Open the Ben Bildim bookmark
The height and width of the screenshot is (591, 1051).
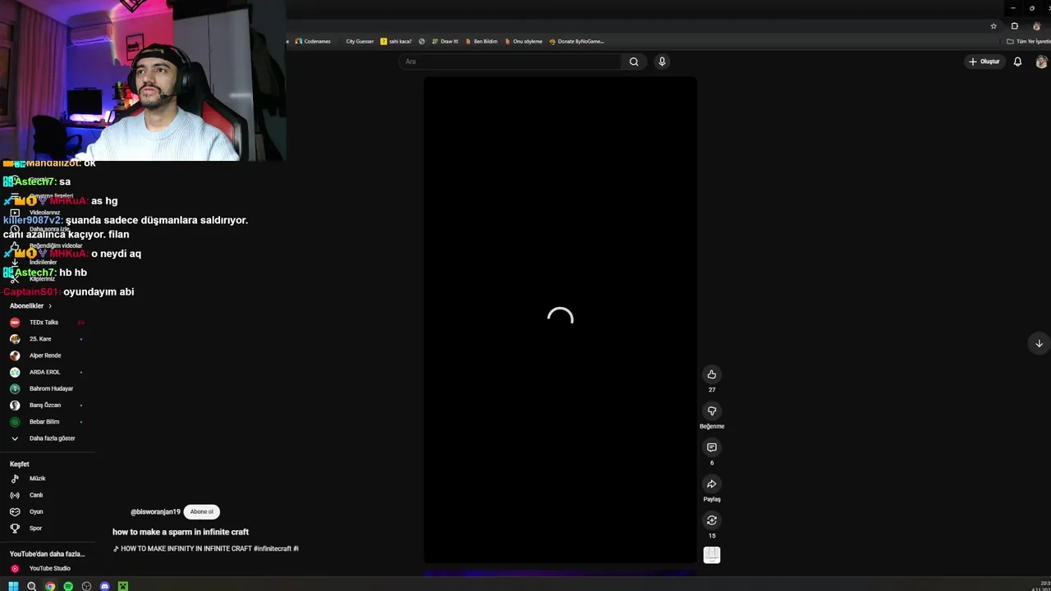coord(481,41)
